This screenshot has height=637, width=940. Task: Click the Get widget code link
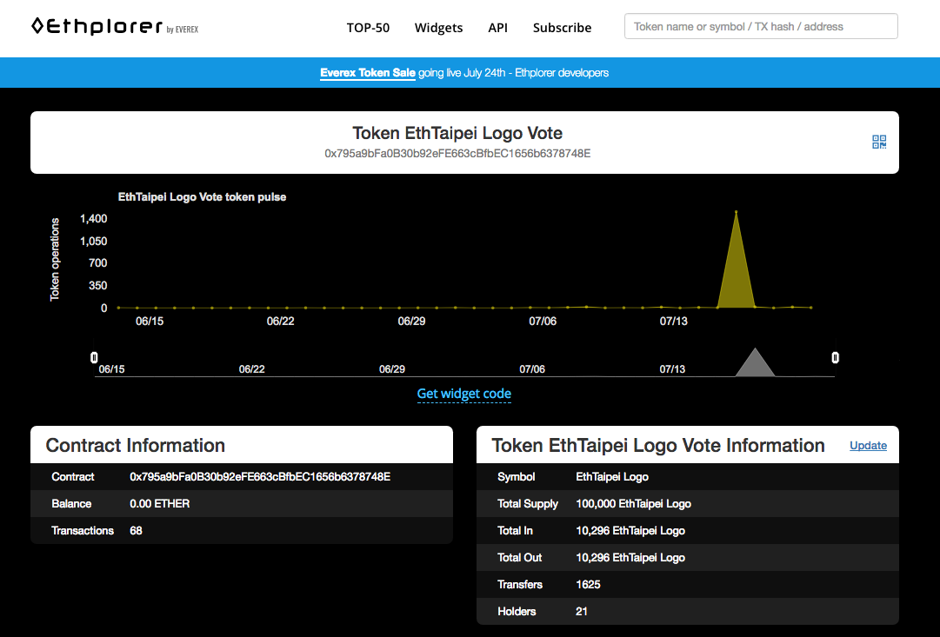464,394
